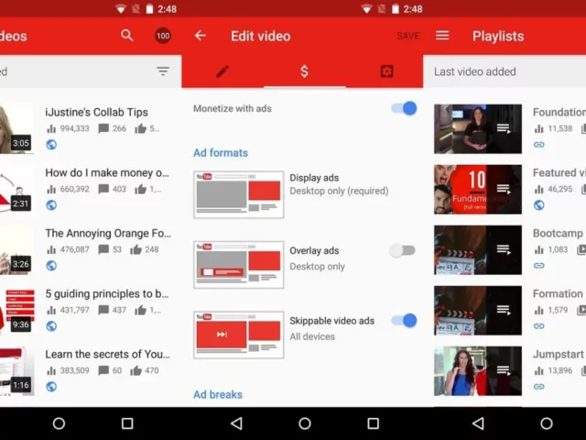Tap the 3:26 video thumbnail
Viewport: 586px width, 440px height.
tap(16, 250)
